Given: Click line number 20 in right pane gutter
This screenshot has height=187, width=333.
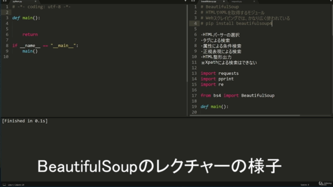Looking at the screenshot, I should [x=194, y=112].
